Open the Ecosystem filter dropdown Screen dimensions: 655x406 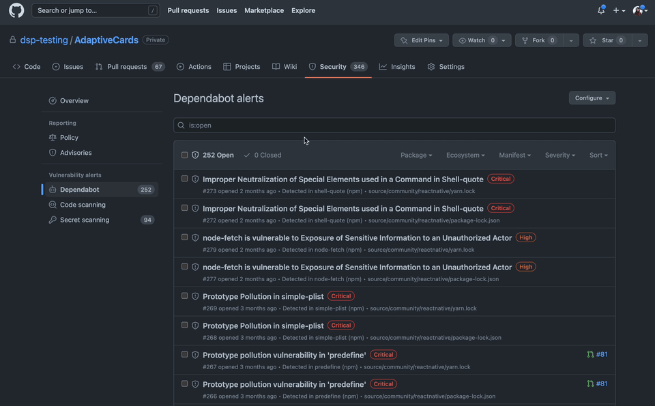tap(465, 155)
